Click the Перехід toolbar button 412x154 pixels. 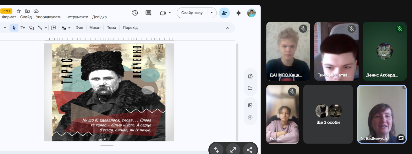pyautogui.click(x=130, y=28)
